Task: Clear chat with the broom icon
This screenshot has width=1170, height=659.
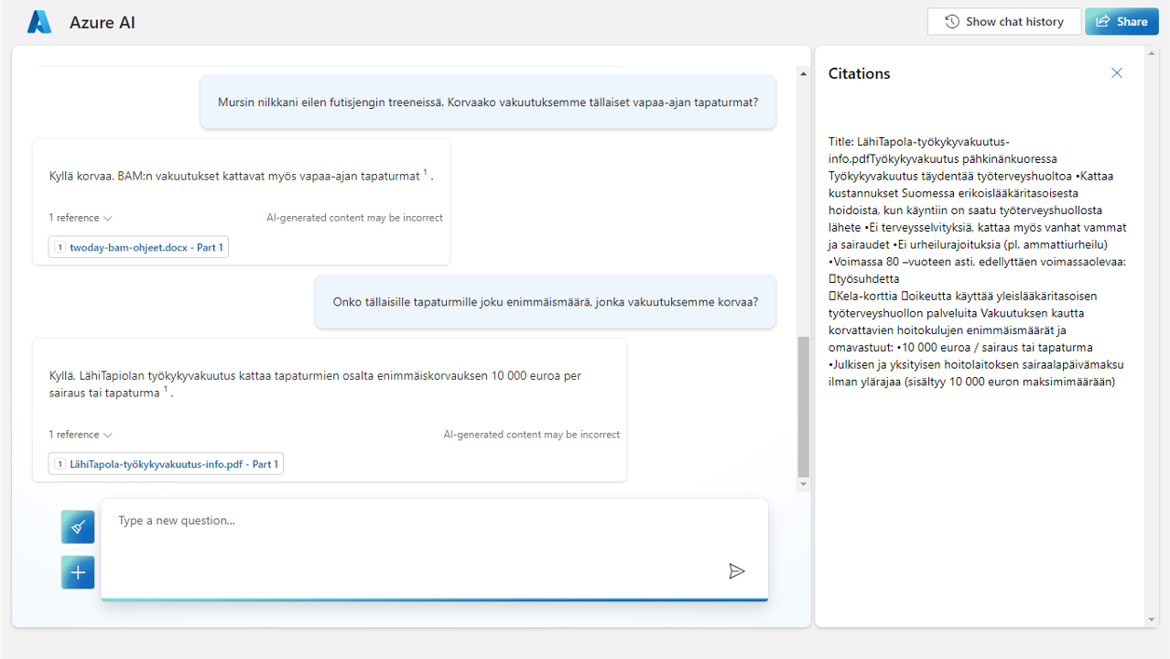Action: (x=78, y=527)
